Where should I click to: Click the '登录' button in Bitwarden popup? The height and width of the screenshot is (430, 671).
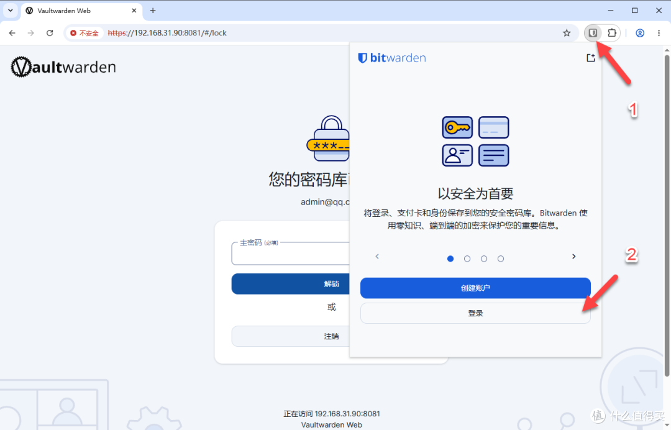(475, 313)
